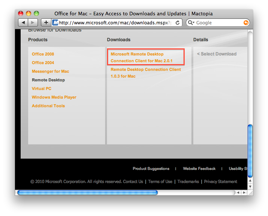Image resolution: width=268 pixels, height=216 pixels.
Task: Click the vertical scroll down arrow
Action: 250,186
